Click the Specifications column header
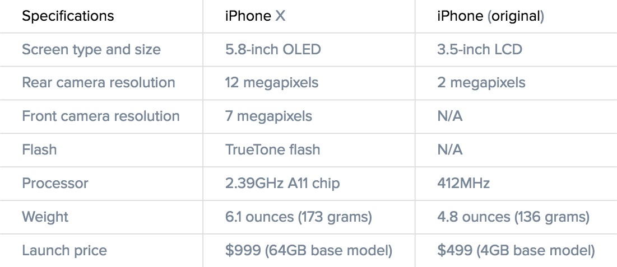Screen dimensions: 617x267 coord(68,16)
